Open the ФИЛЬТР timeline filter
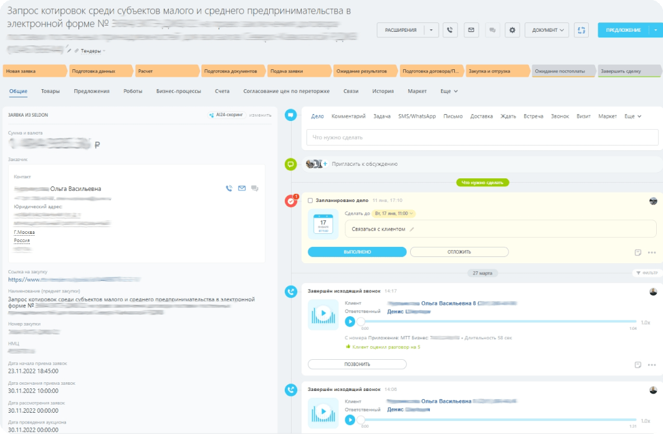 click(x=647, y=273)
